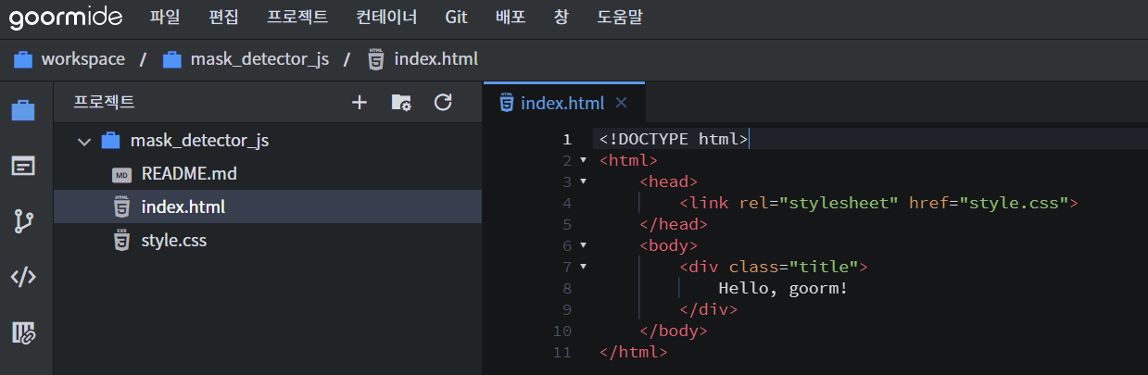Select the mask_detector_js folder in tree
Image resolution: width=1148 pixels, height=375 pixels.
(268, 141)
